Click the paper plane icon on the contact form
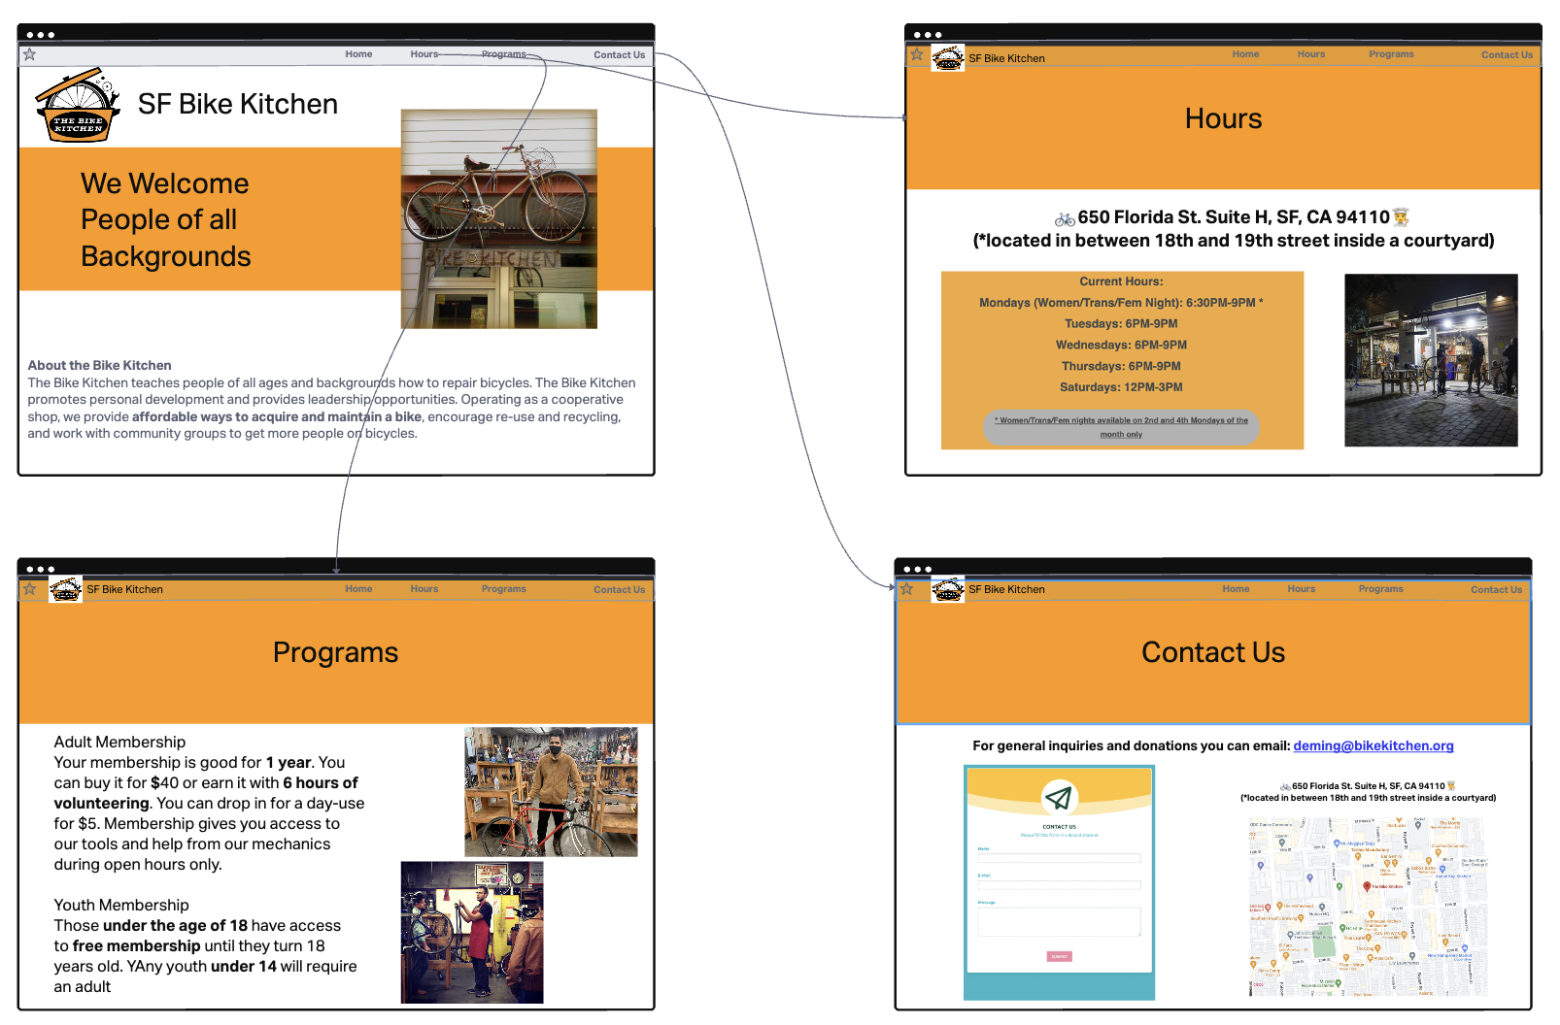The height and width of the screenshot is (1025, 1560). pyautogui.click(x=1059, y=798)
